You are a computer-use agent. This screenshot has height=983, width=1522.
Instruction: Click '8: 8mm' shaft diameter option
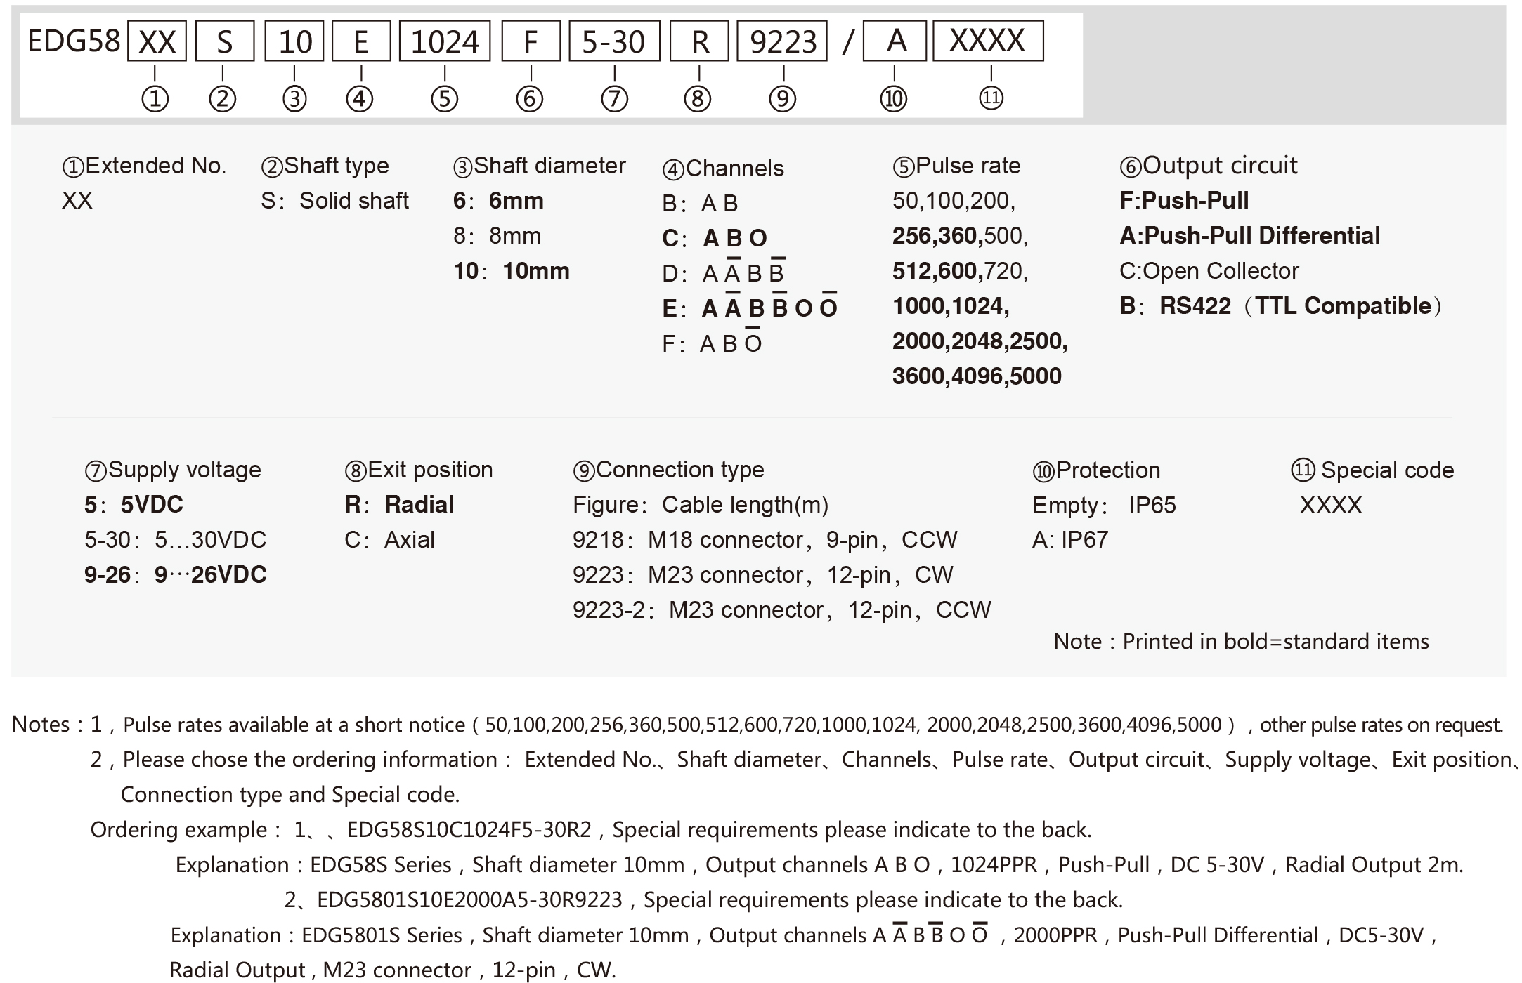pos(497,237)
